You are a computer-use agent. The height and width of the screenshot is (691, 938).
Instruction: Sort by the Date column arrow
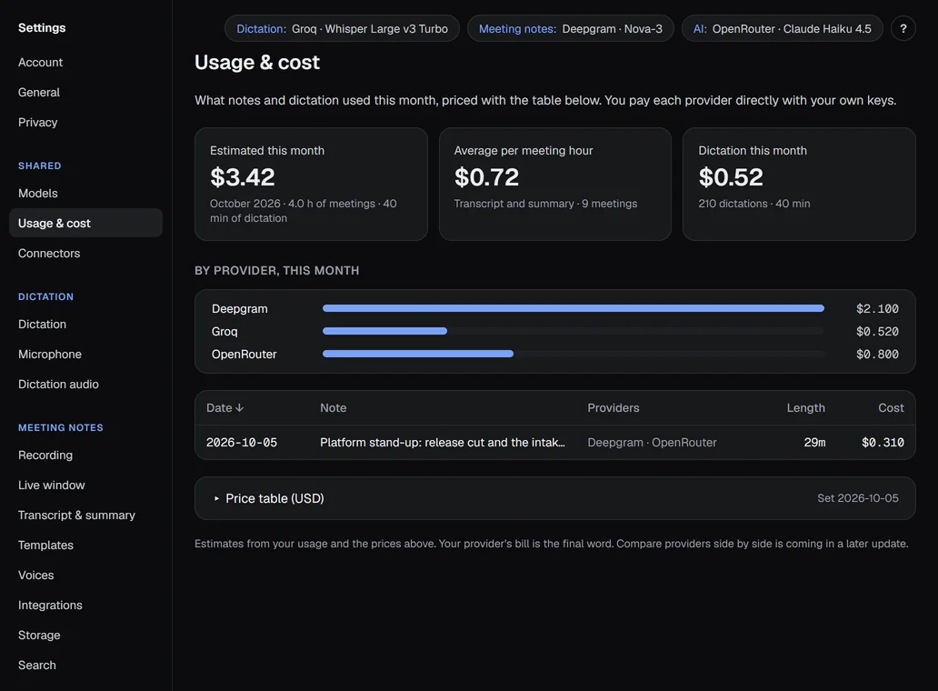tap(239, 408)
